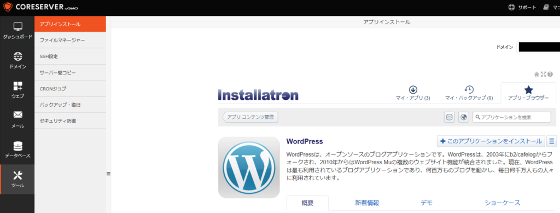Open ファイルマネージャー in the tools menu
This screenshot has height=213, width=560.
(x=70, y=41)
